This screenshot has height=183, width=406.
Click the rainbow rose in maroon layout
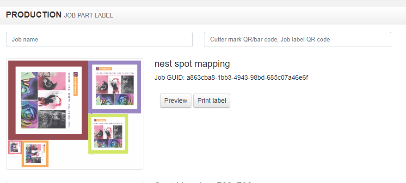tap(29, 114)
